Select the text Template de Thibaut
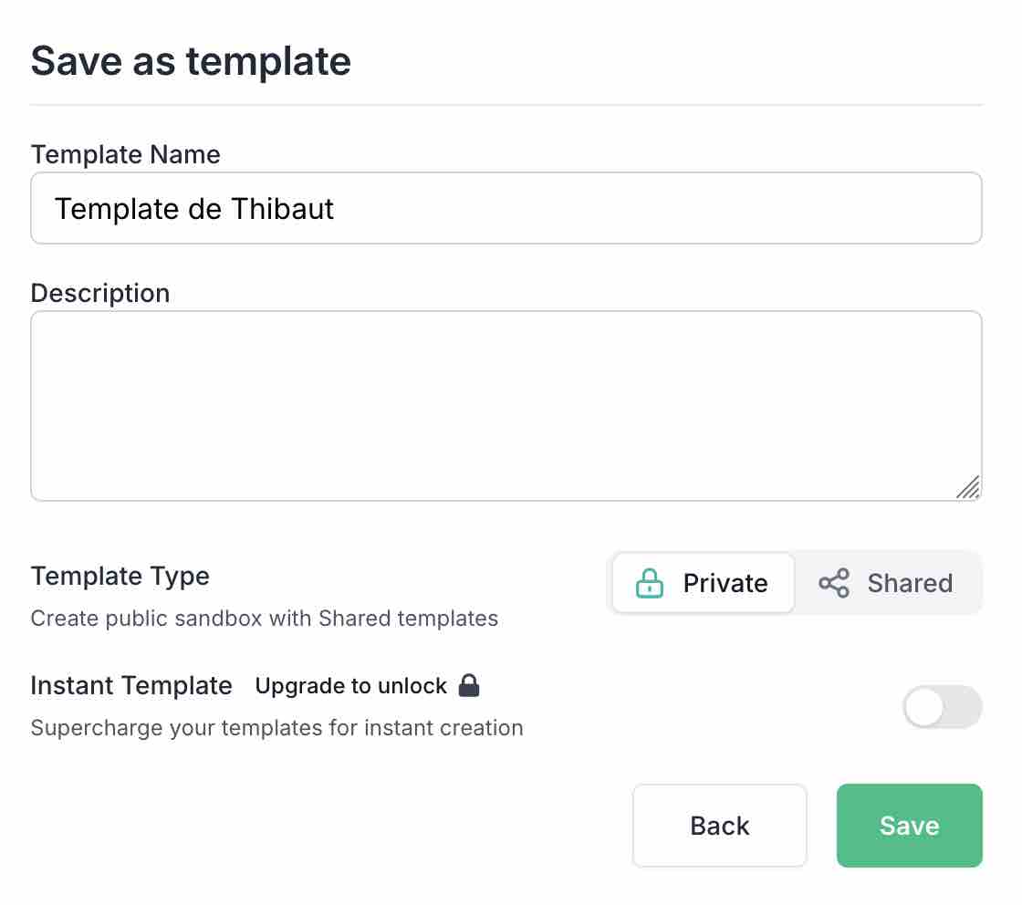Viewport: 1022px width, 905px height. 193,208
